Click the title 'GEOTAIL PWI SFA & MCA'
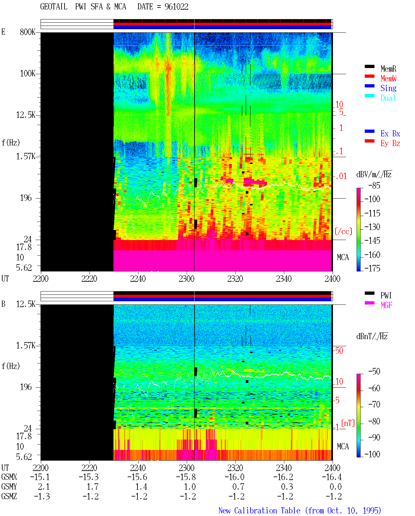The height and width of the screenshot is (516, 415). pos(83,7)
